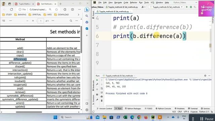Open the Terminal tool window

[193, 108]
